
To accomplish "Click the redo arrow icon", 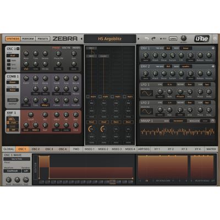I will pyautogui.click(x=153, y=38).
